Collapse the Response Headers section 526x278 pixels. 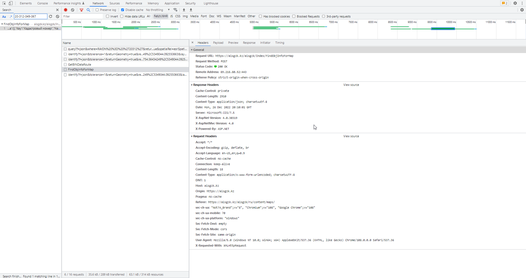[x=192, y=85]
